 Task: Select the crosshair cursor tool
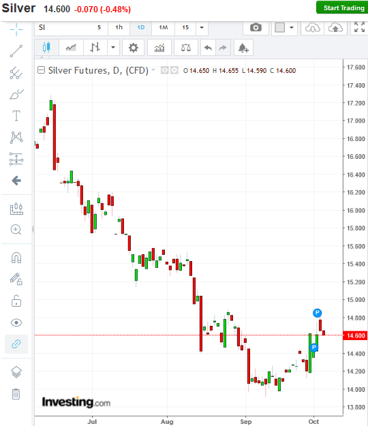(x=16, y=29)
